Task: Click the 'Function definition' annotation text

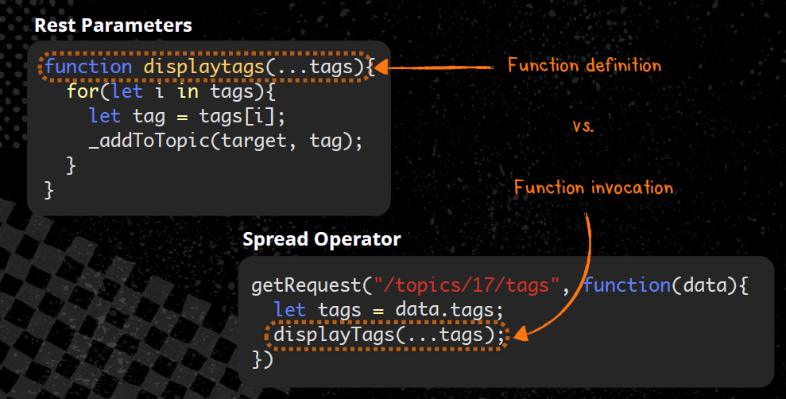Action: click(x=584, y=65)
